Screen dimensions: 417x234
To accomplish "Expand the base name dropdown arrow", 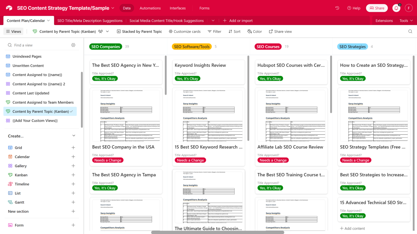I will pyautogui.click(x=113, y=8).
